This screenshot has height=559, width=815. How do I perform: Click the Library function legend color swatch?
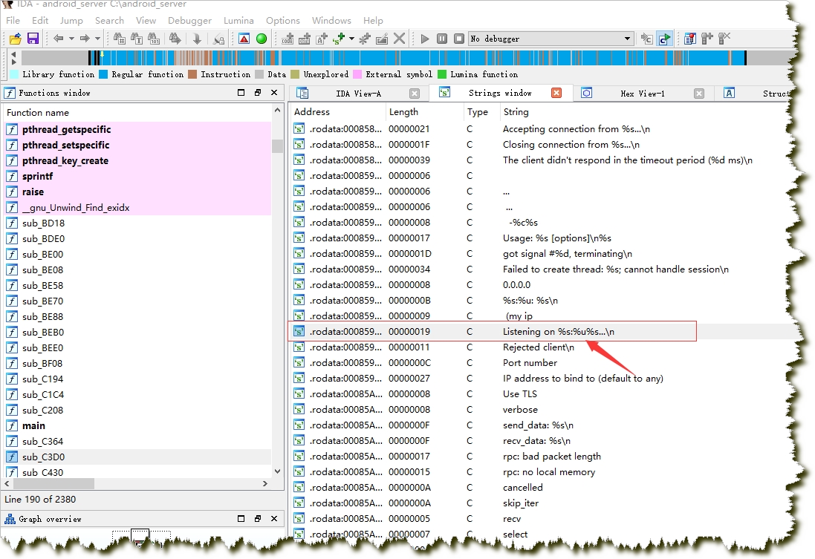coord(14,74)
